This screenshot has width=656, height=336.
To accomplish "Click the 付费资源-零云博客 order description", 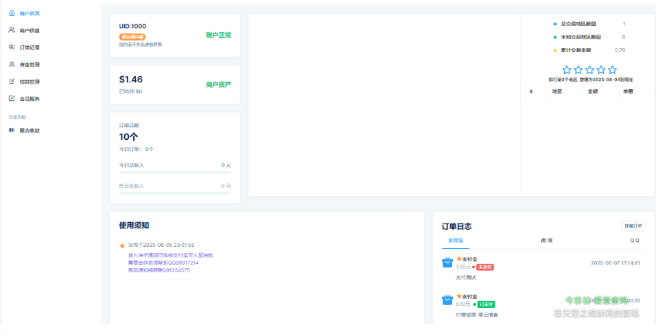I will tap(477, 315).
